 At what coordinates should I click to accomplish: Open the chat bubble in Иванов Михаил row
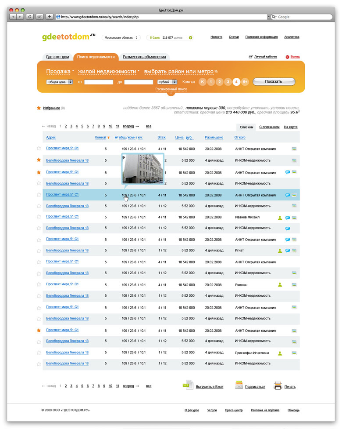click(288, 218)
